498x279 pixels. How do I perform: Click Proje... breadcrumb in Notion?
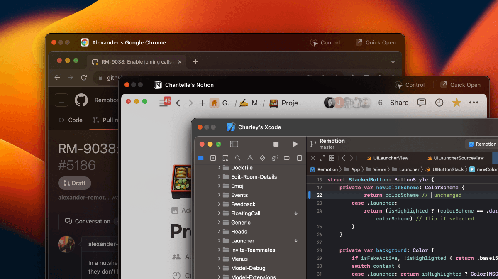286,103
